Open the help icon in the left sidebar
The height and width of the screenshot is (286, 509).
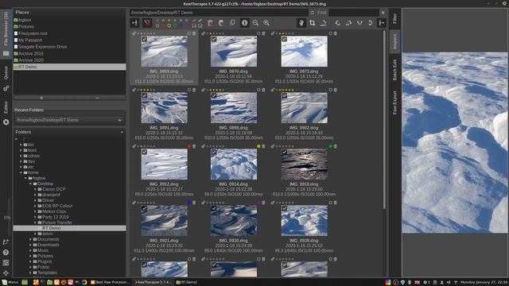(x=6, y=253)
